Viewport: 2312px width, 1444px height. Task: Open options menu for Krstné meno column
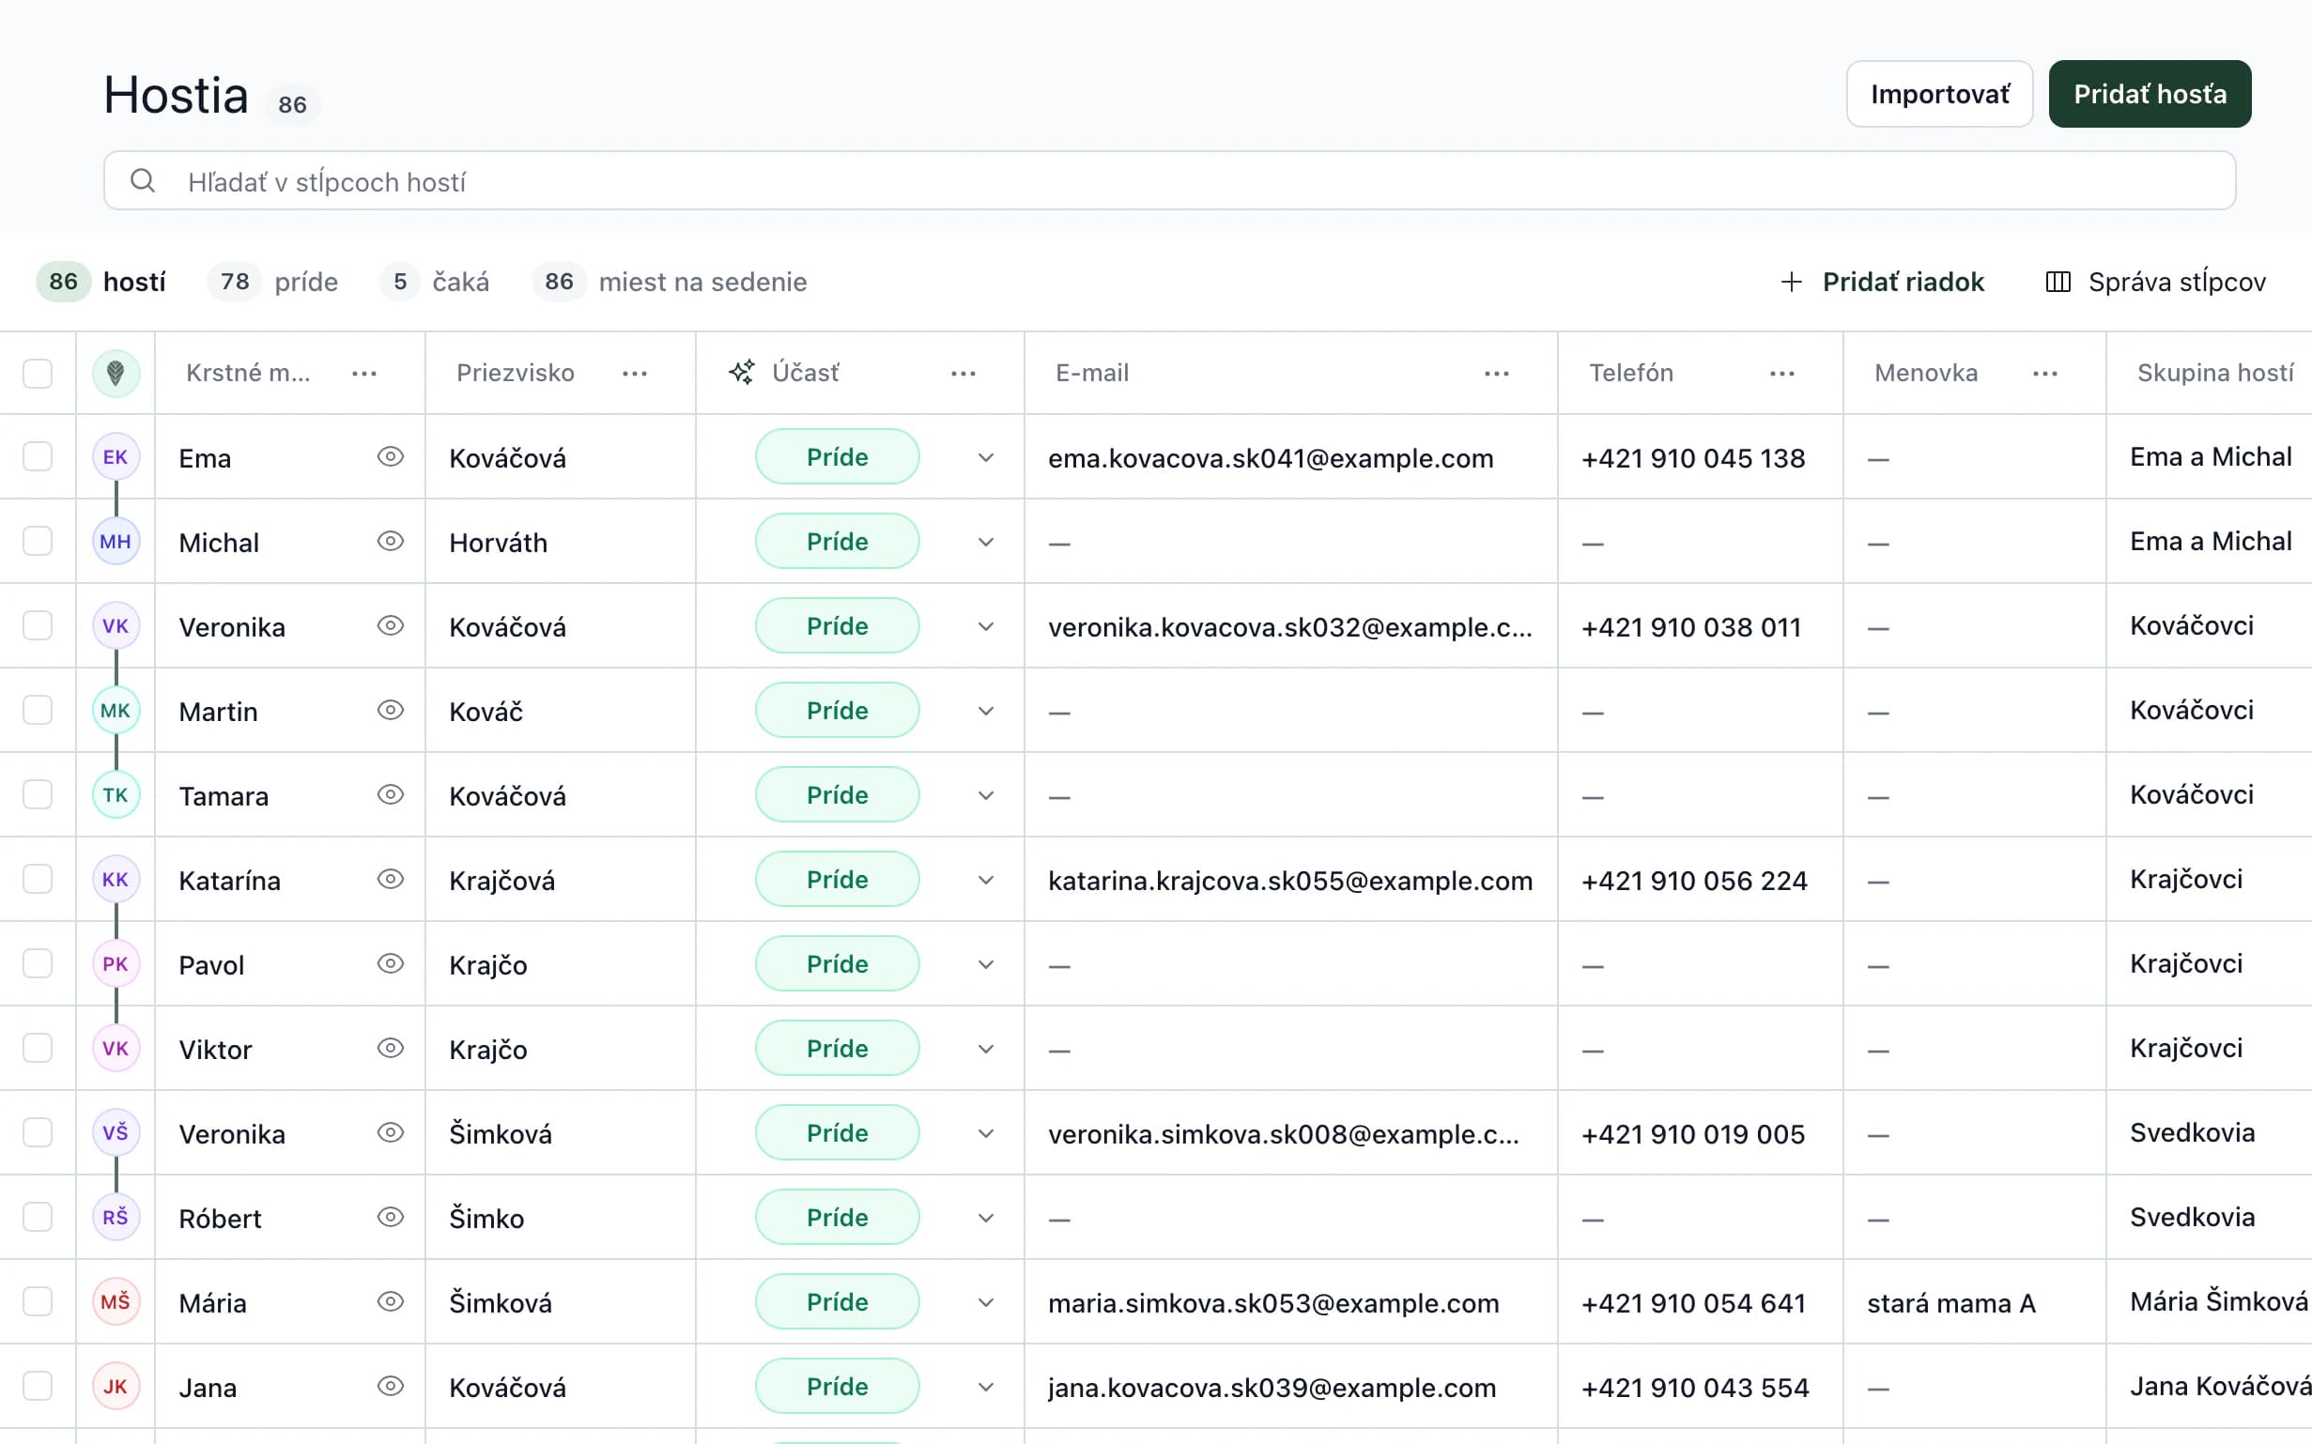(x=363, y=374)
